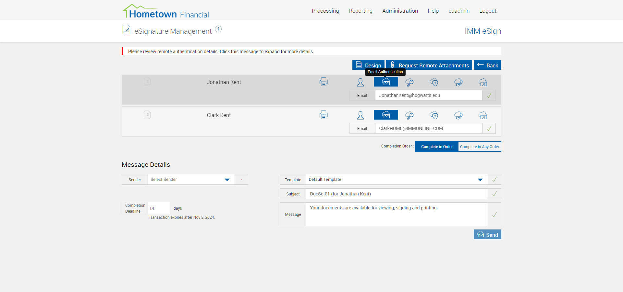623x292 pixels.
Task: Click the Back button
Action: pos(487,65)
